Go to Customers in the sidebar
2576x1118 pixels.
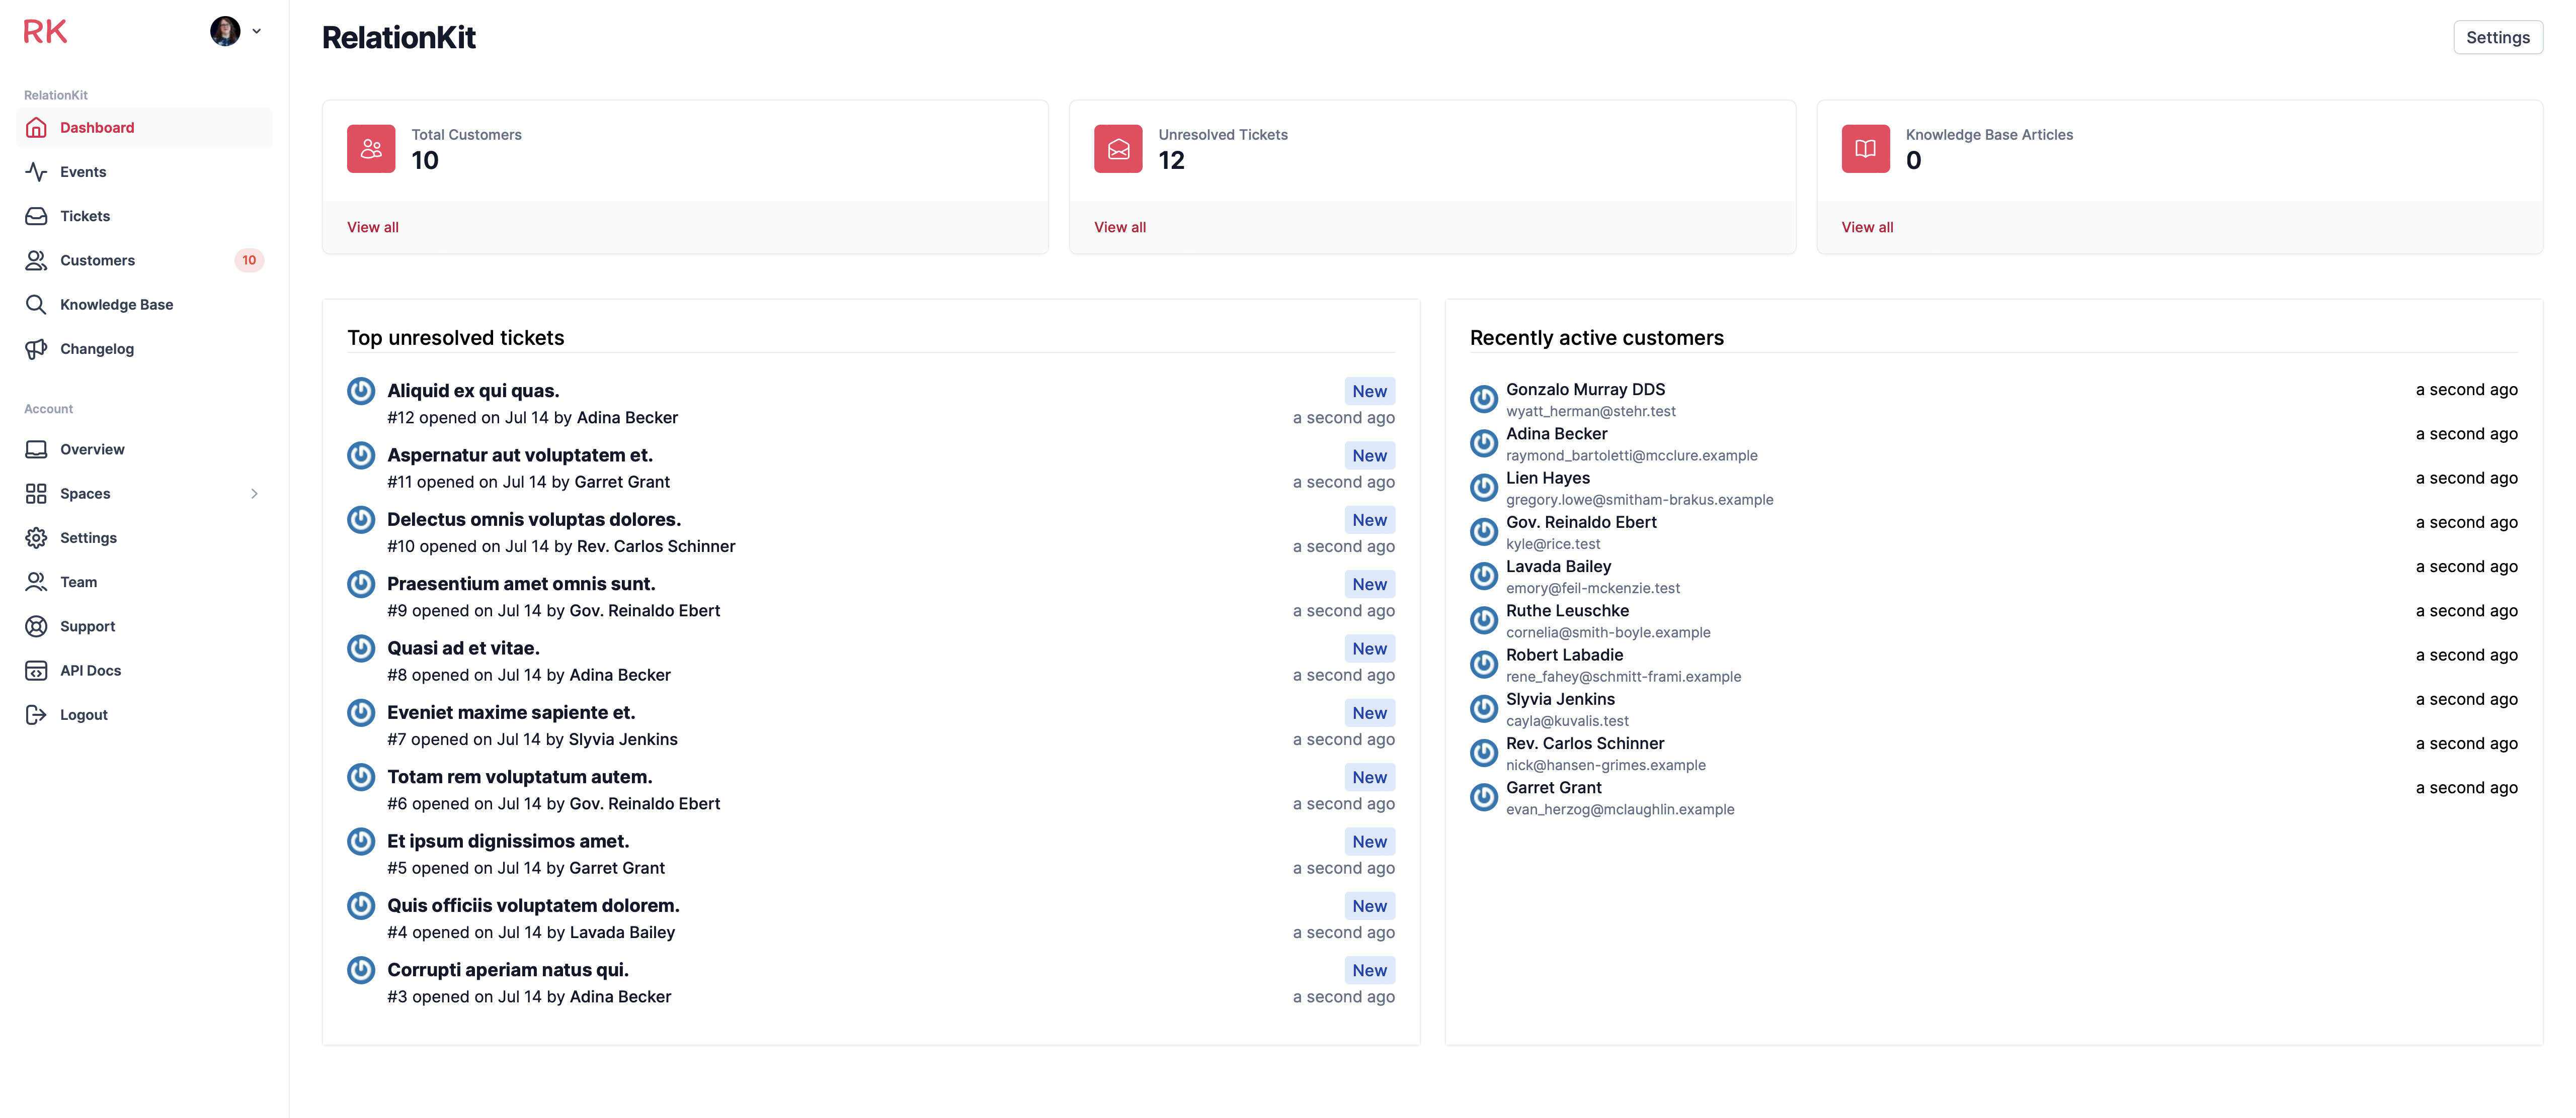(97, 260)
